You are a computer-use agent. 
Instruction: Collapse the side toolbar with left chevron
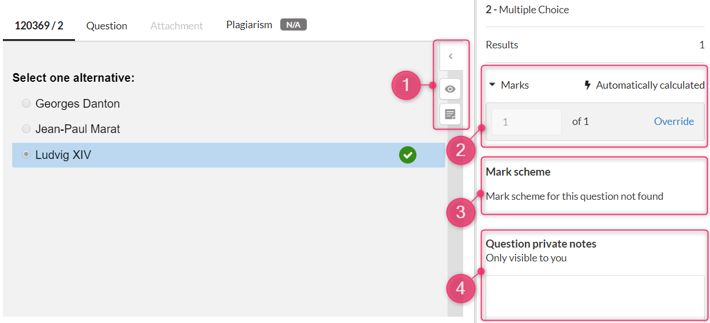pyautogui.click(x=450, y=56)
